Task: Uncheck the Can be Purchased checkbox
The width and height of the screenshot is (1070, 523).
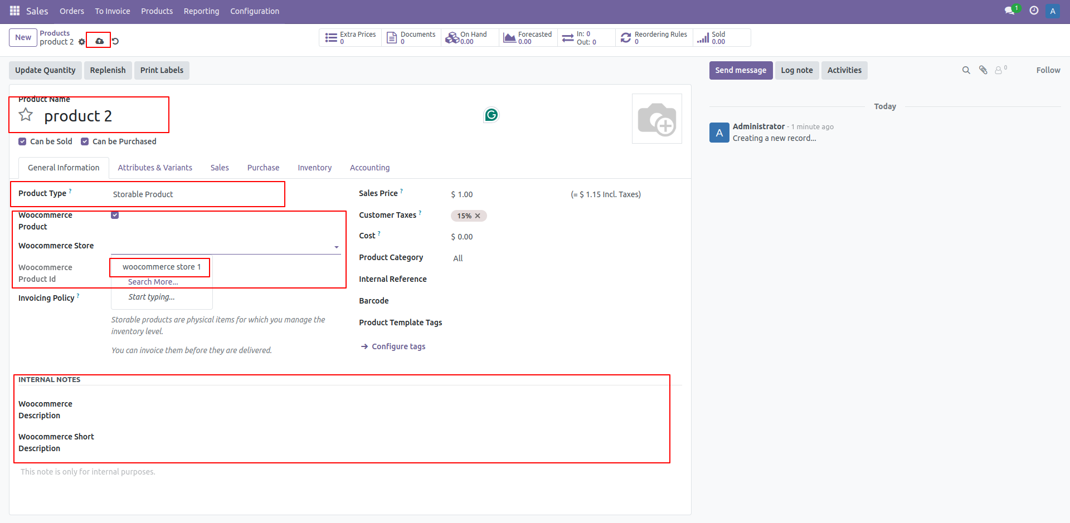Action: (x=85, y=141)
